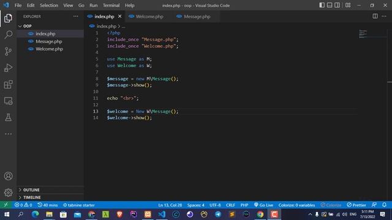Show additional activity bar views ellipsis

[x=8, y=134]
